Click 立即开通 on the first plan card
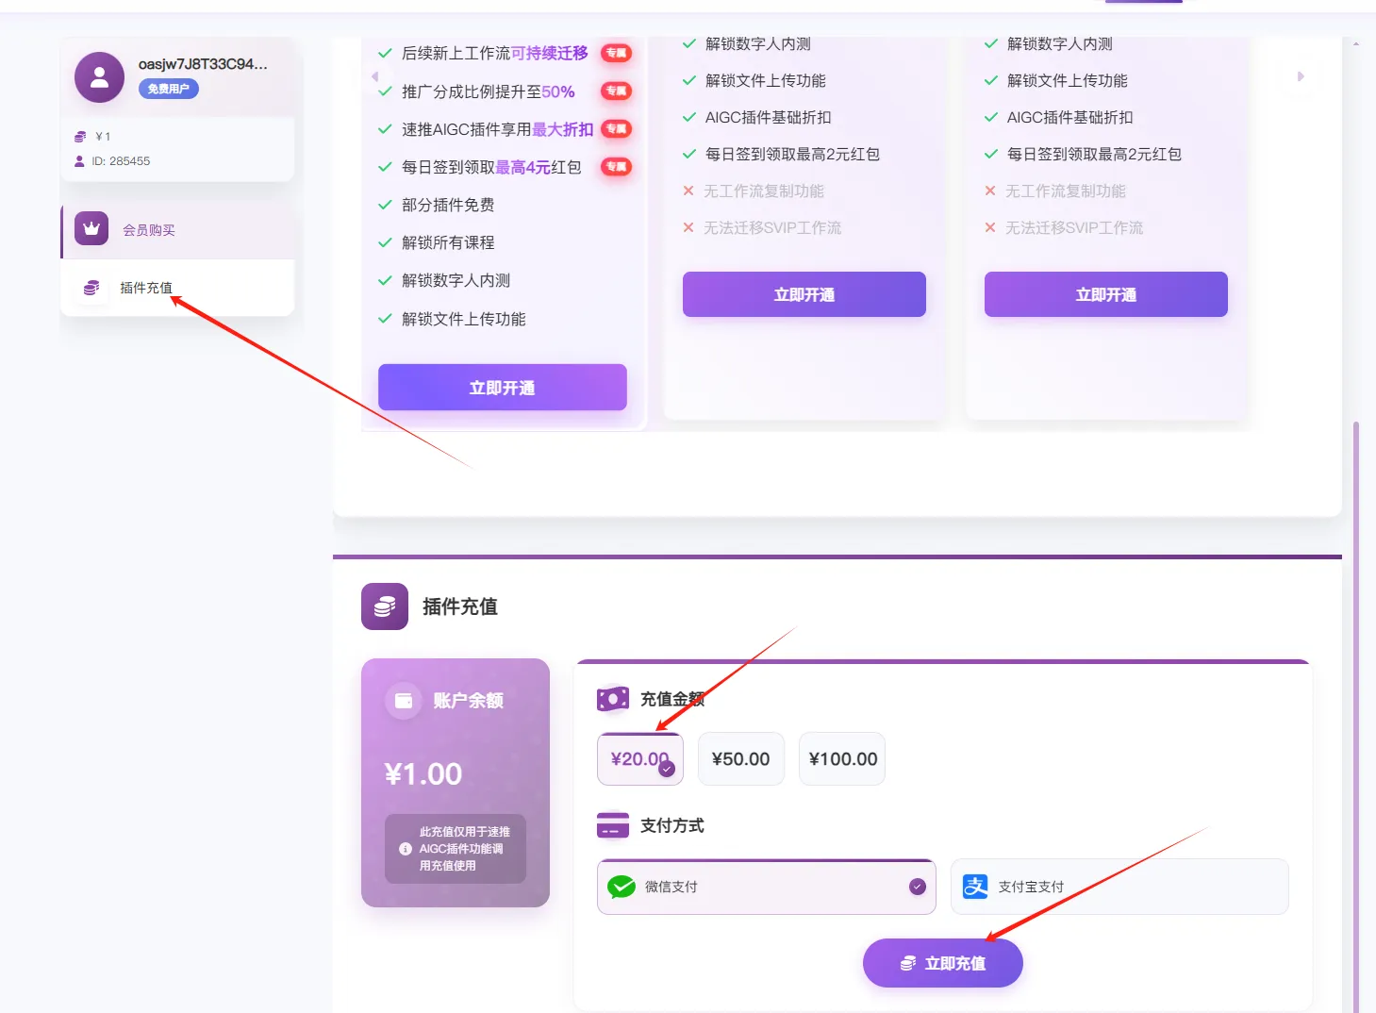This screenshot has height=1013, width=1376. point(502,388)
